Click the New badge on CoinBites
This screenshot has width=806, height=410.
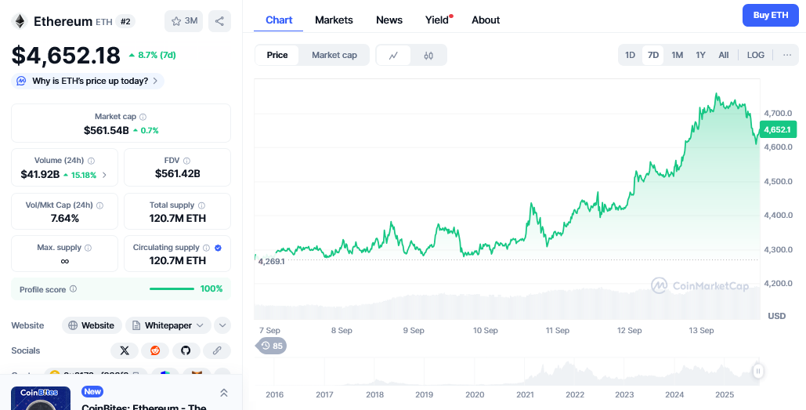(x=92, y=391)
